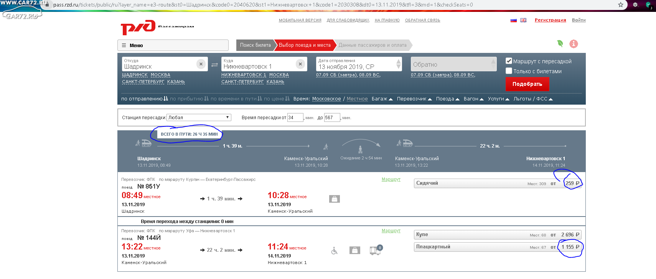
Task: Select Плацкартный seats from 1 155 ₽
Action: [498, 247]
